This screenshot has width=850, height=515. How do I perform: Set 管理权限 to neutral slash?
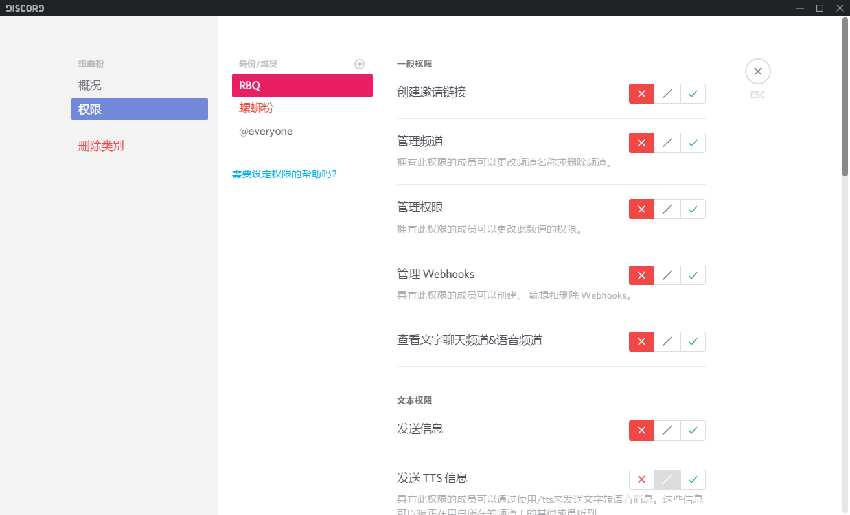pyautogui.click(x=667, y=209)
